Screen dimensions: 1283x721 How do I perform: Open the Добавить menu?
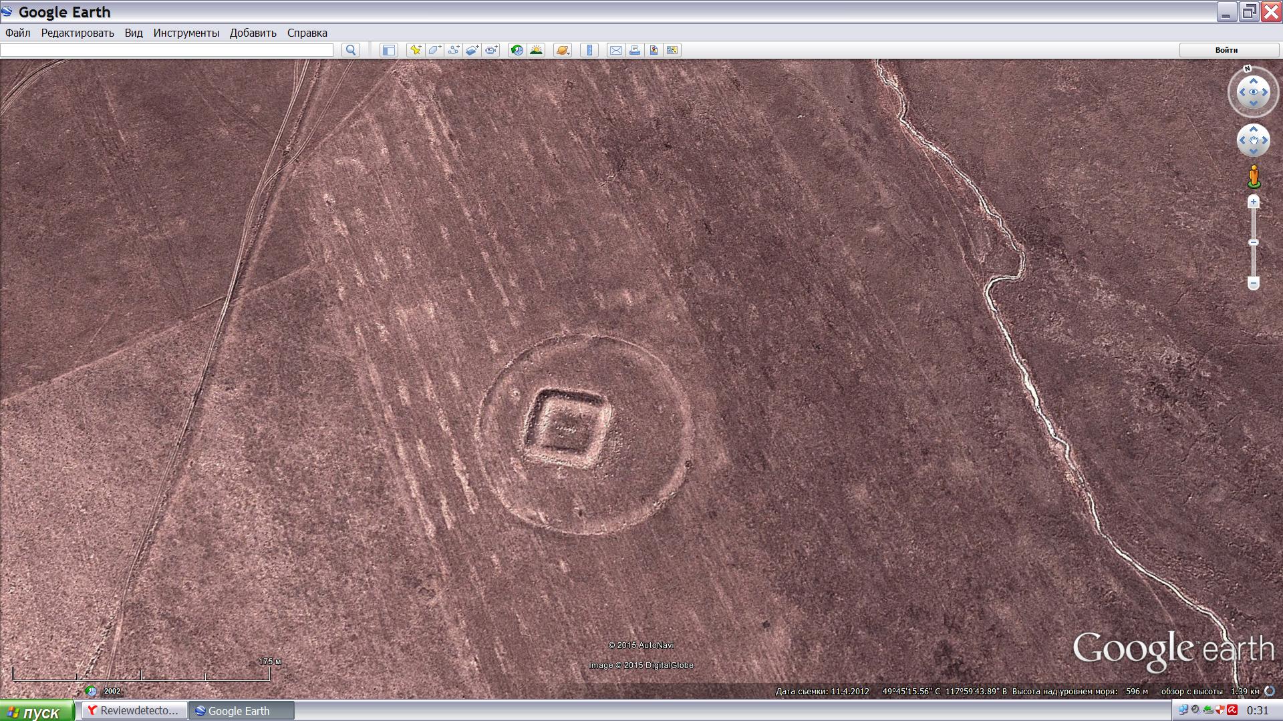tap(253, 33)
